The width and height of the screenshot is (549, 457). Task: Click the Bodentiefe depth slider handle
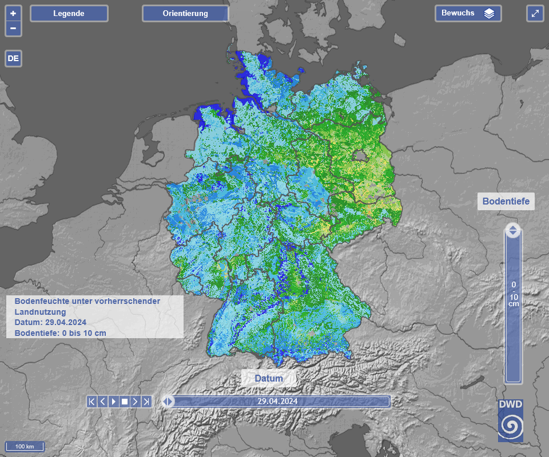pyautogui.click(x=513, y=231)
